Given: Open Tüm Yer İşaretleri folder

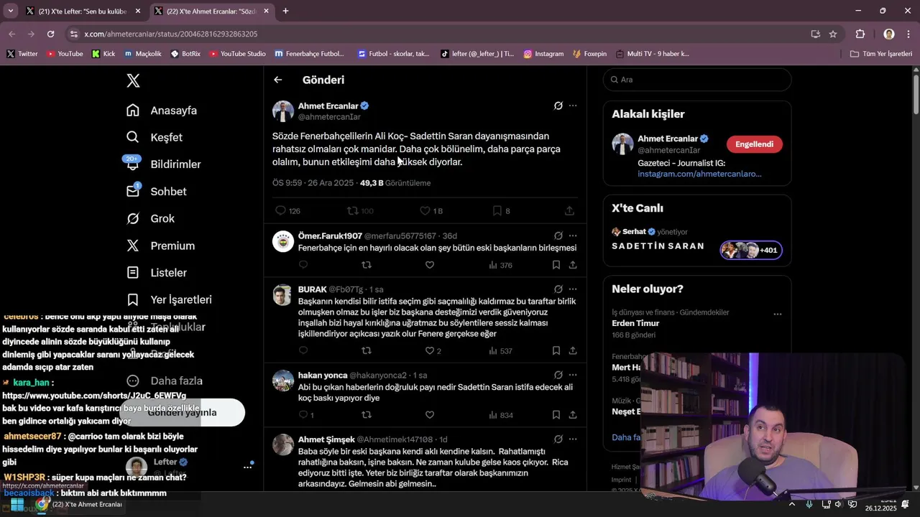Looking at the screenshot, I should [880, 54].
